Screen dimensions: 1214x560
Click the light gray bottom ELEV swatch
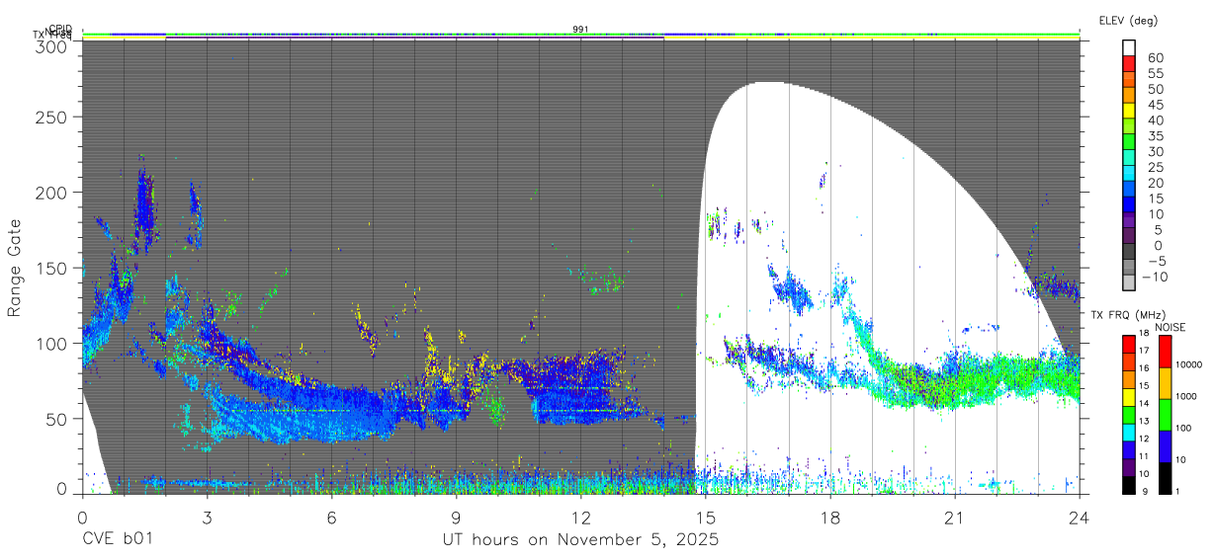click(1129, 283)
